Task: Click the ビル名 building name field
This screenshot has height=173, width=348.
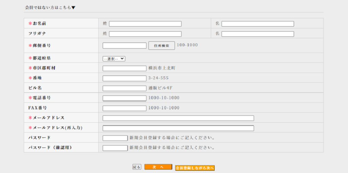Action: (124, 88)
